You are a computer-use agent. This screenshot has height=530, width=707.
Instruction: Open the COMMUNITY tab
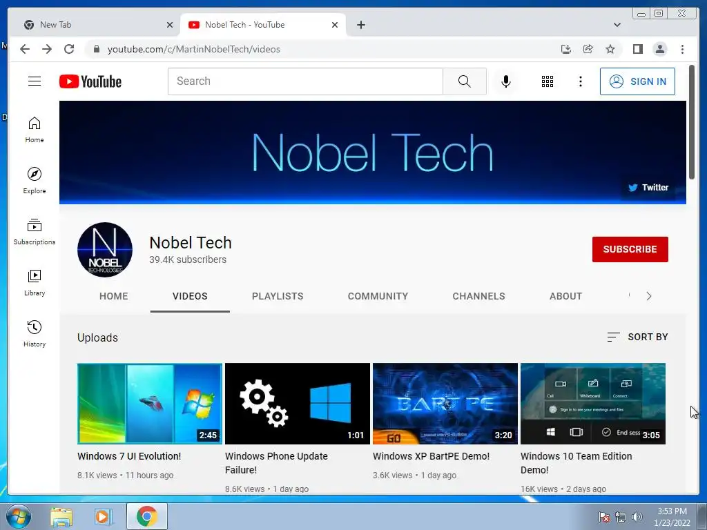[378, 296]
